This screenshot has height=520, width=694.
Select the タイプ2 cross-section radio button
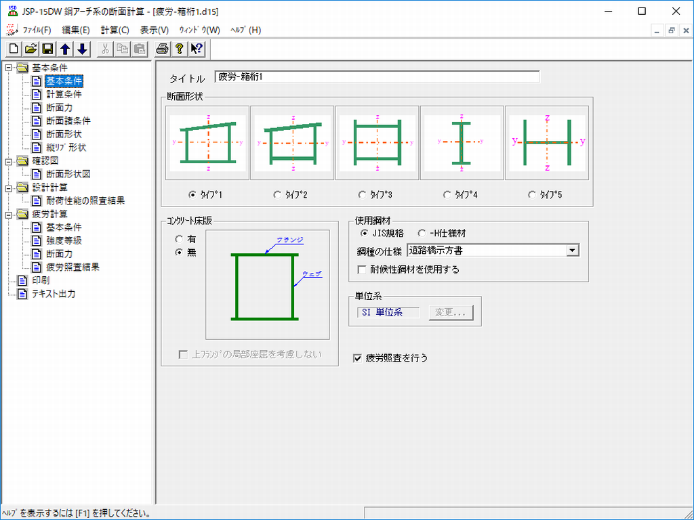[x=278, y=194]
